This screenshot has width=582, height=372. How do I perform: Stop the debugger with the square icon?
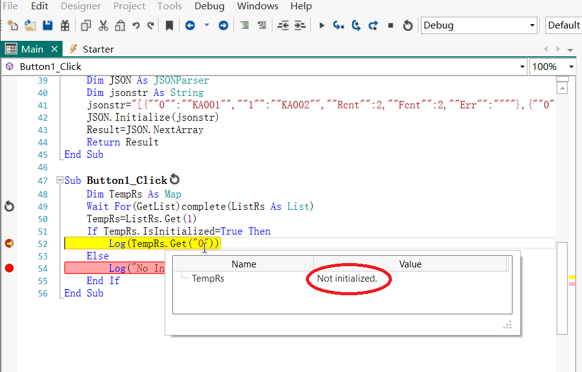391,25
